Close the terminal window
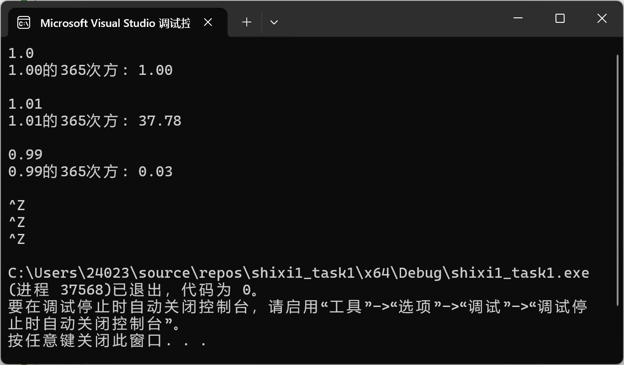Image resolution: width=624 pixels, height=365 pixels. (x=602, y=18)
